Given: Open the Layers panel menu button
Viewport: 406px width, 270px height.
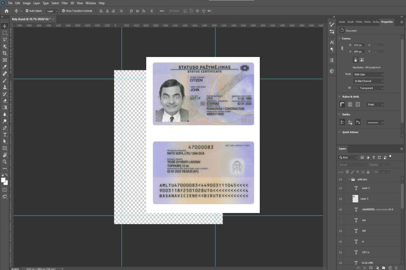Looking at the screenshot, I should [x=401, y=148].
